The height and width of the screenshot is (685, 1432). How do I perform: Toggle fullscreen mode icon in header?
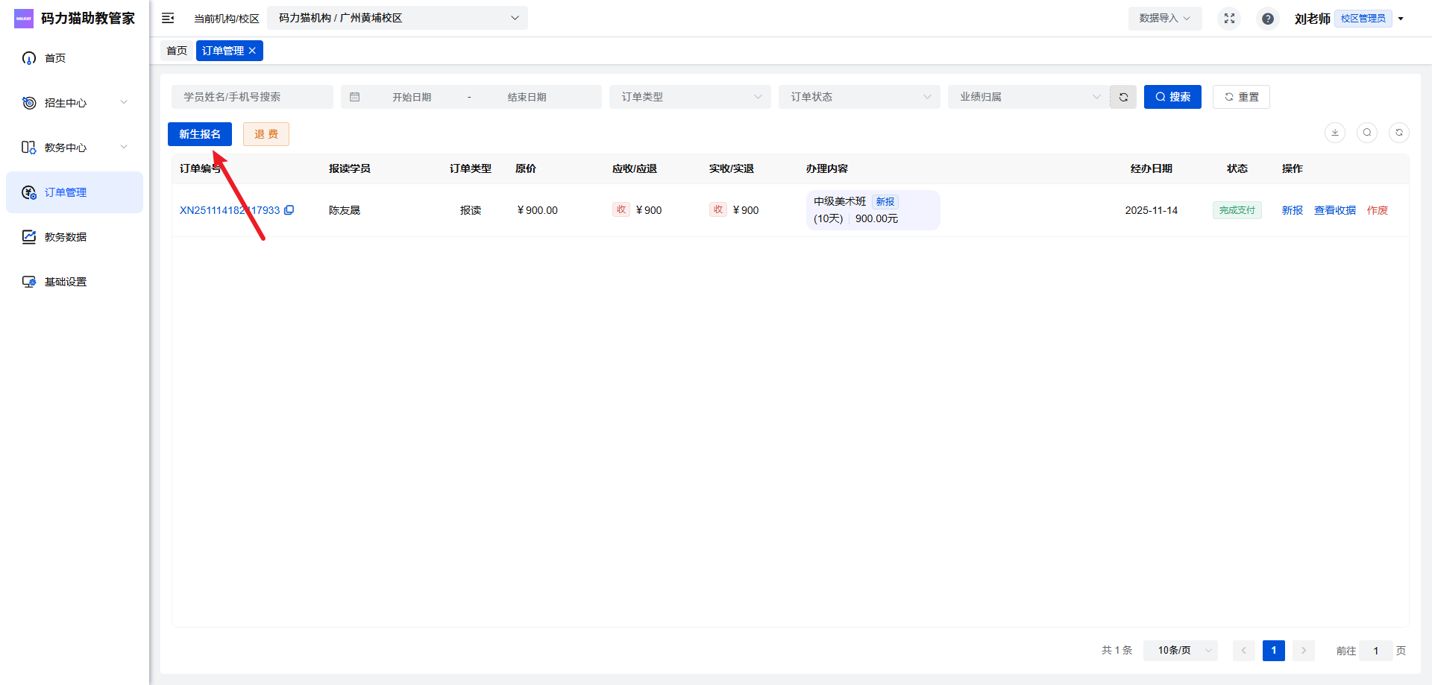1229,19
